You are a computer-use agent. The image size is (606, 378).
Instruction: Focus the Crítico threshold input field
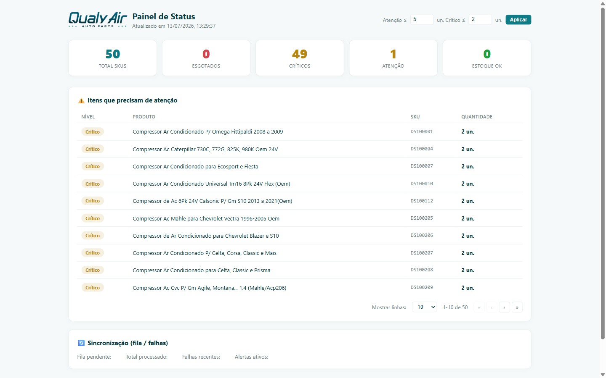[x=480, y=19]
